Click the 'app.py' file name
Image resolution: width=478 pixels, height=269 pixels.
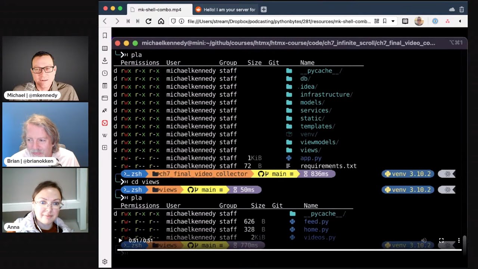[x=311, y=158]
